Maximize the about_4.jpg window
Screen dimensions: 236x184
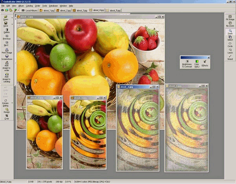tap(154, 87)
